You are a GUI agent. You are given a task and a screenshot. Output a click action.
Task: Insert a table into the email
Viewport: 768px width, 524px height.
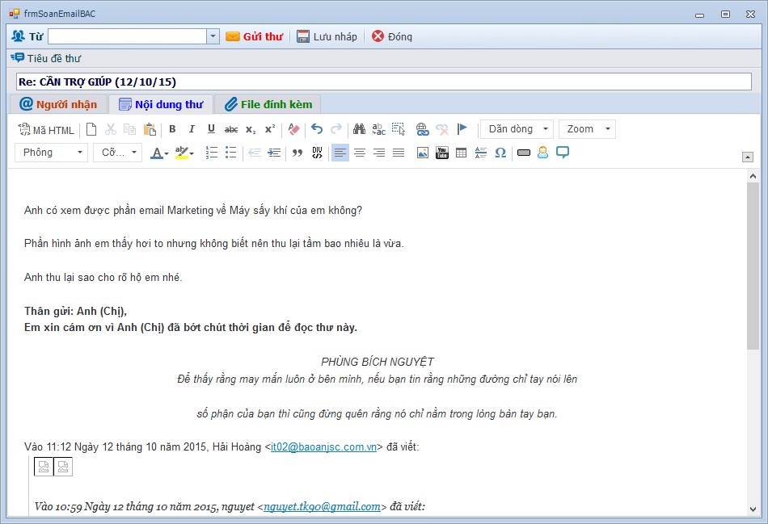[x=462, y=153]
